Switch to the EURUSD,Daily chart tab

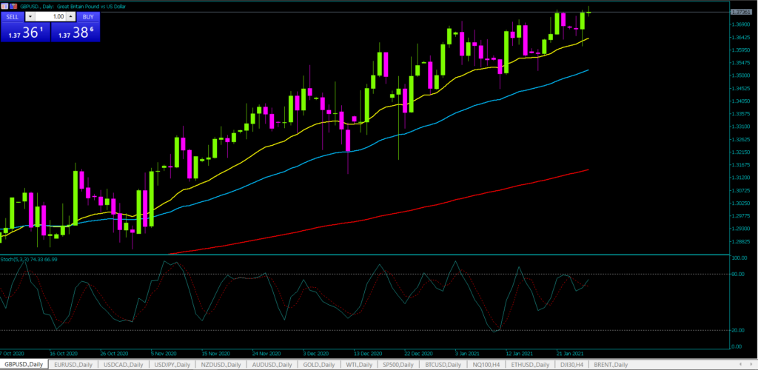[x=71, y=365]
